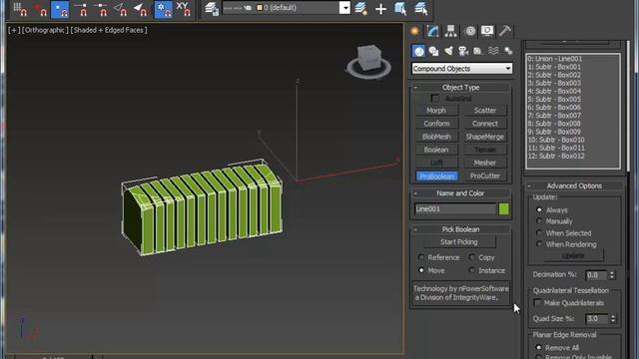Open Shaded + Edged Faces menu
This screenshot has height=359, width=639.
[109, 30]
